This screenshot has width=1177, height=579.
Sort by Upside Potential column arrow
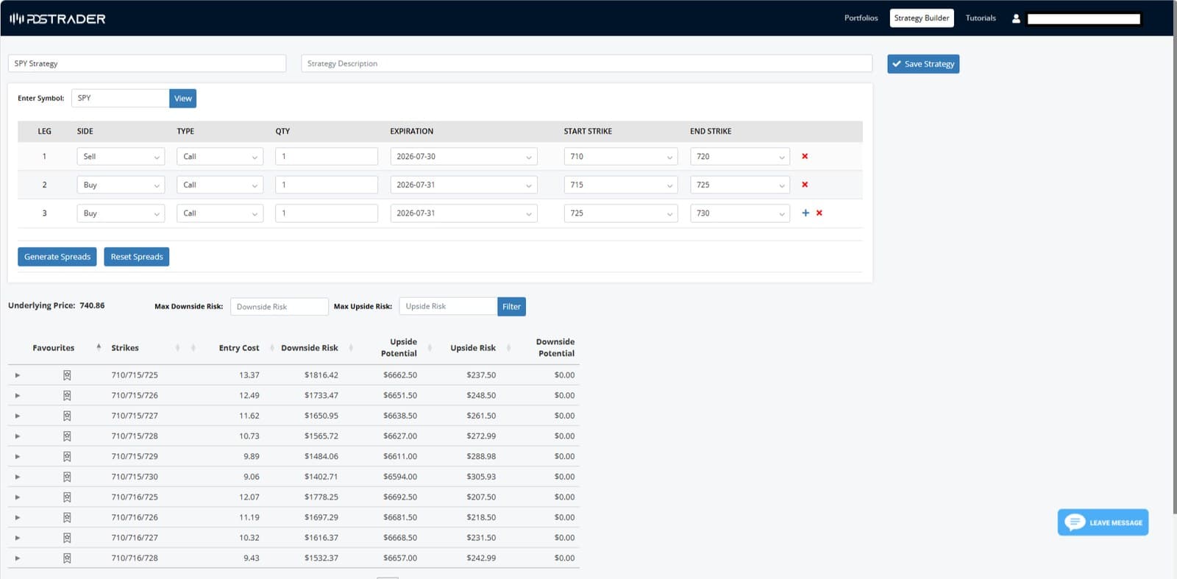pos(430,348)
